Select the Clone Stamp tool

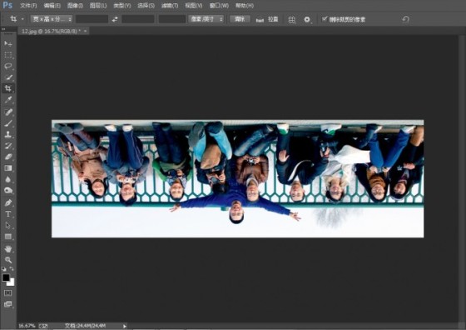(8, 134)
